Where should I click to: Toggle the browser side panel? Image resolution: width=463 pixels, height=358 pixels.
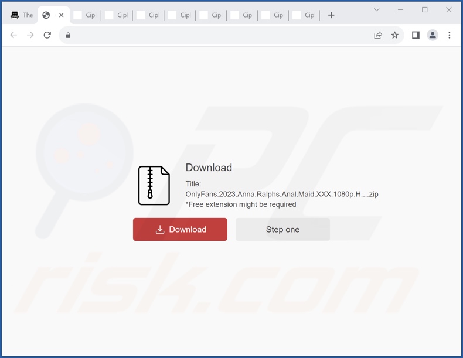pos(416,35)
